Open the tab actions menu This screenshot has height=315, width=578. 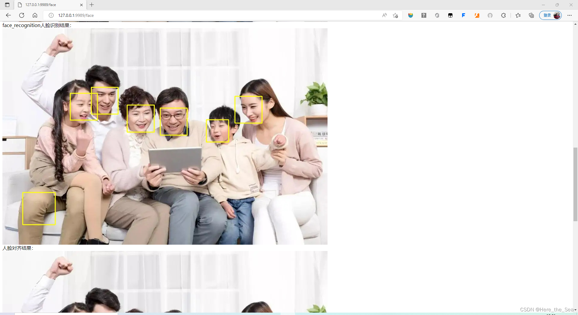[x=7, y=5]
